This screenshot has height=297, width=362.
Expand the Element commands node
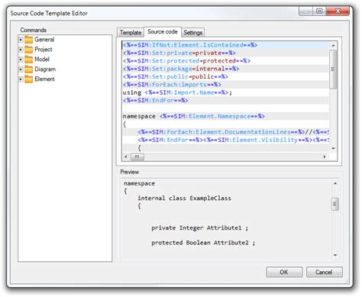pos(21,79)
